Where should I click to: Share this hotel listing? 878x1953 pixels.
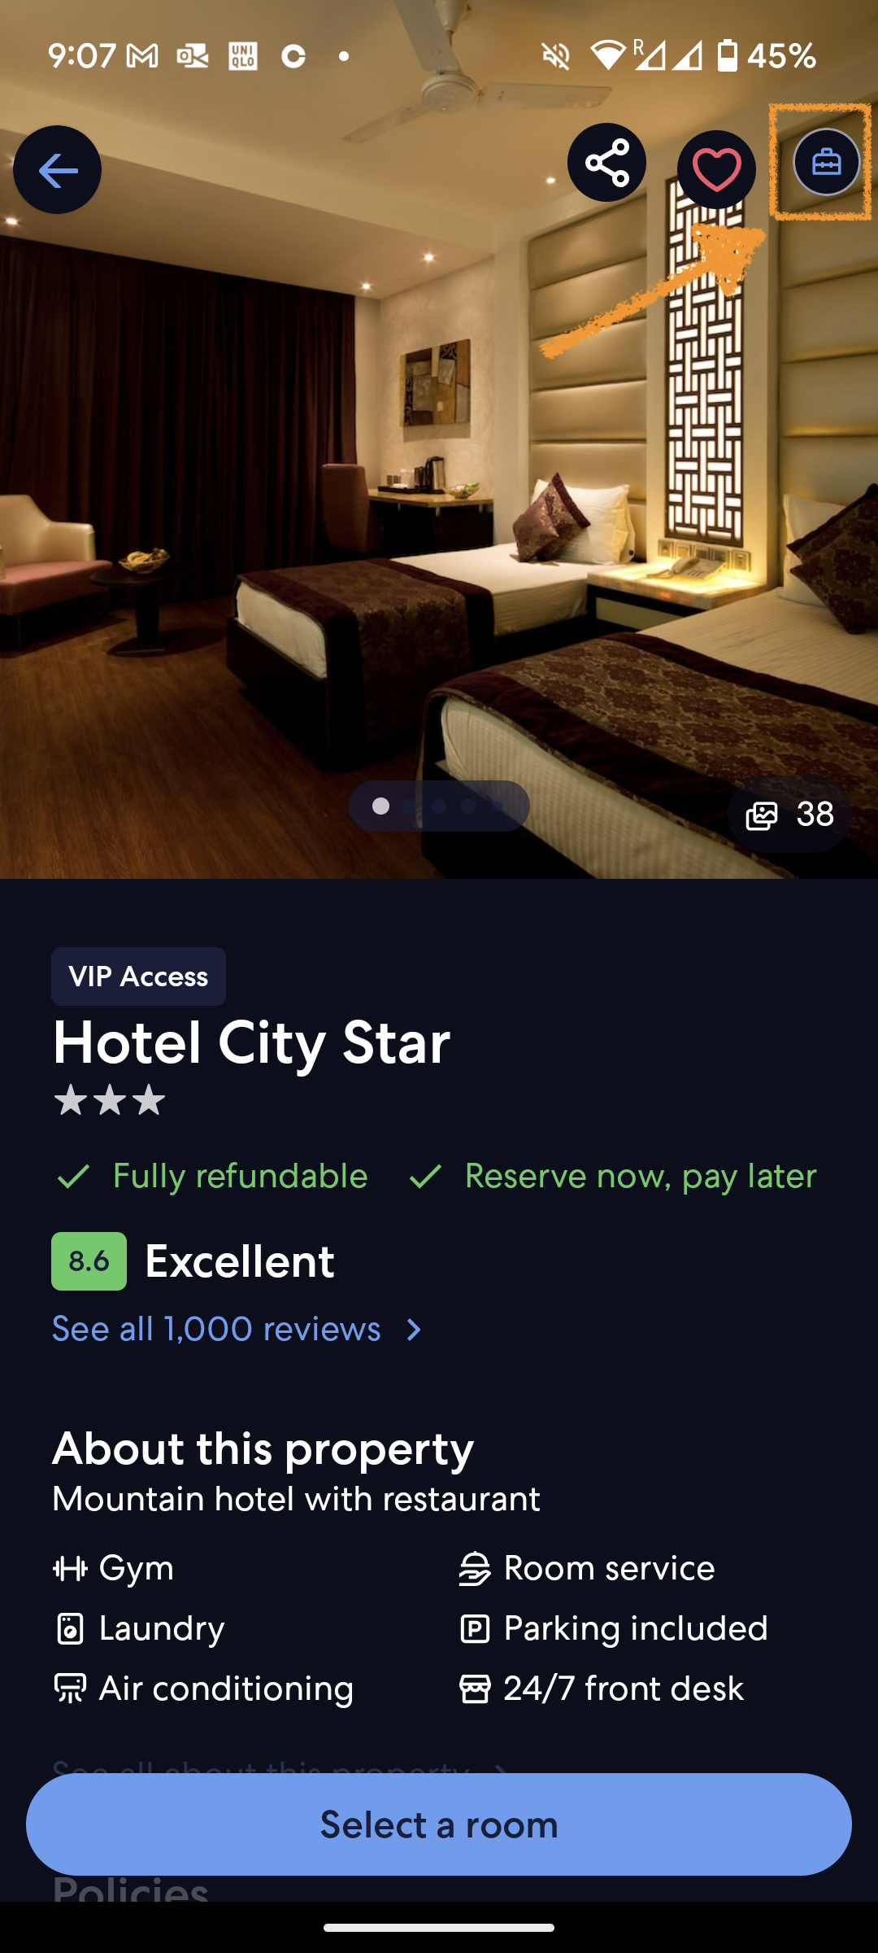pos(606,163)
